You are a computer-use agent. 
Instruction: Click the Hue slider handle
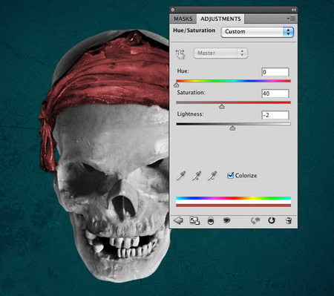click(x=177, y=85)
